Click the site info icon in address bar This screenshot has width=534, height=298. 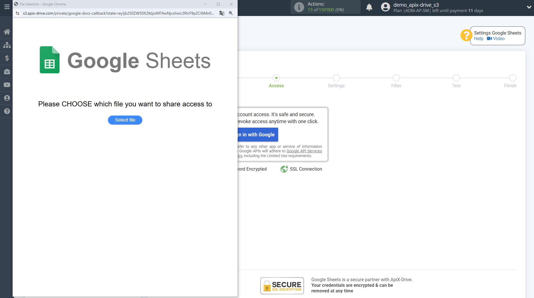(17, 13)
